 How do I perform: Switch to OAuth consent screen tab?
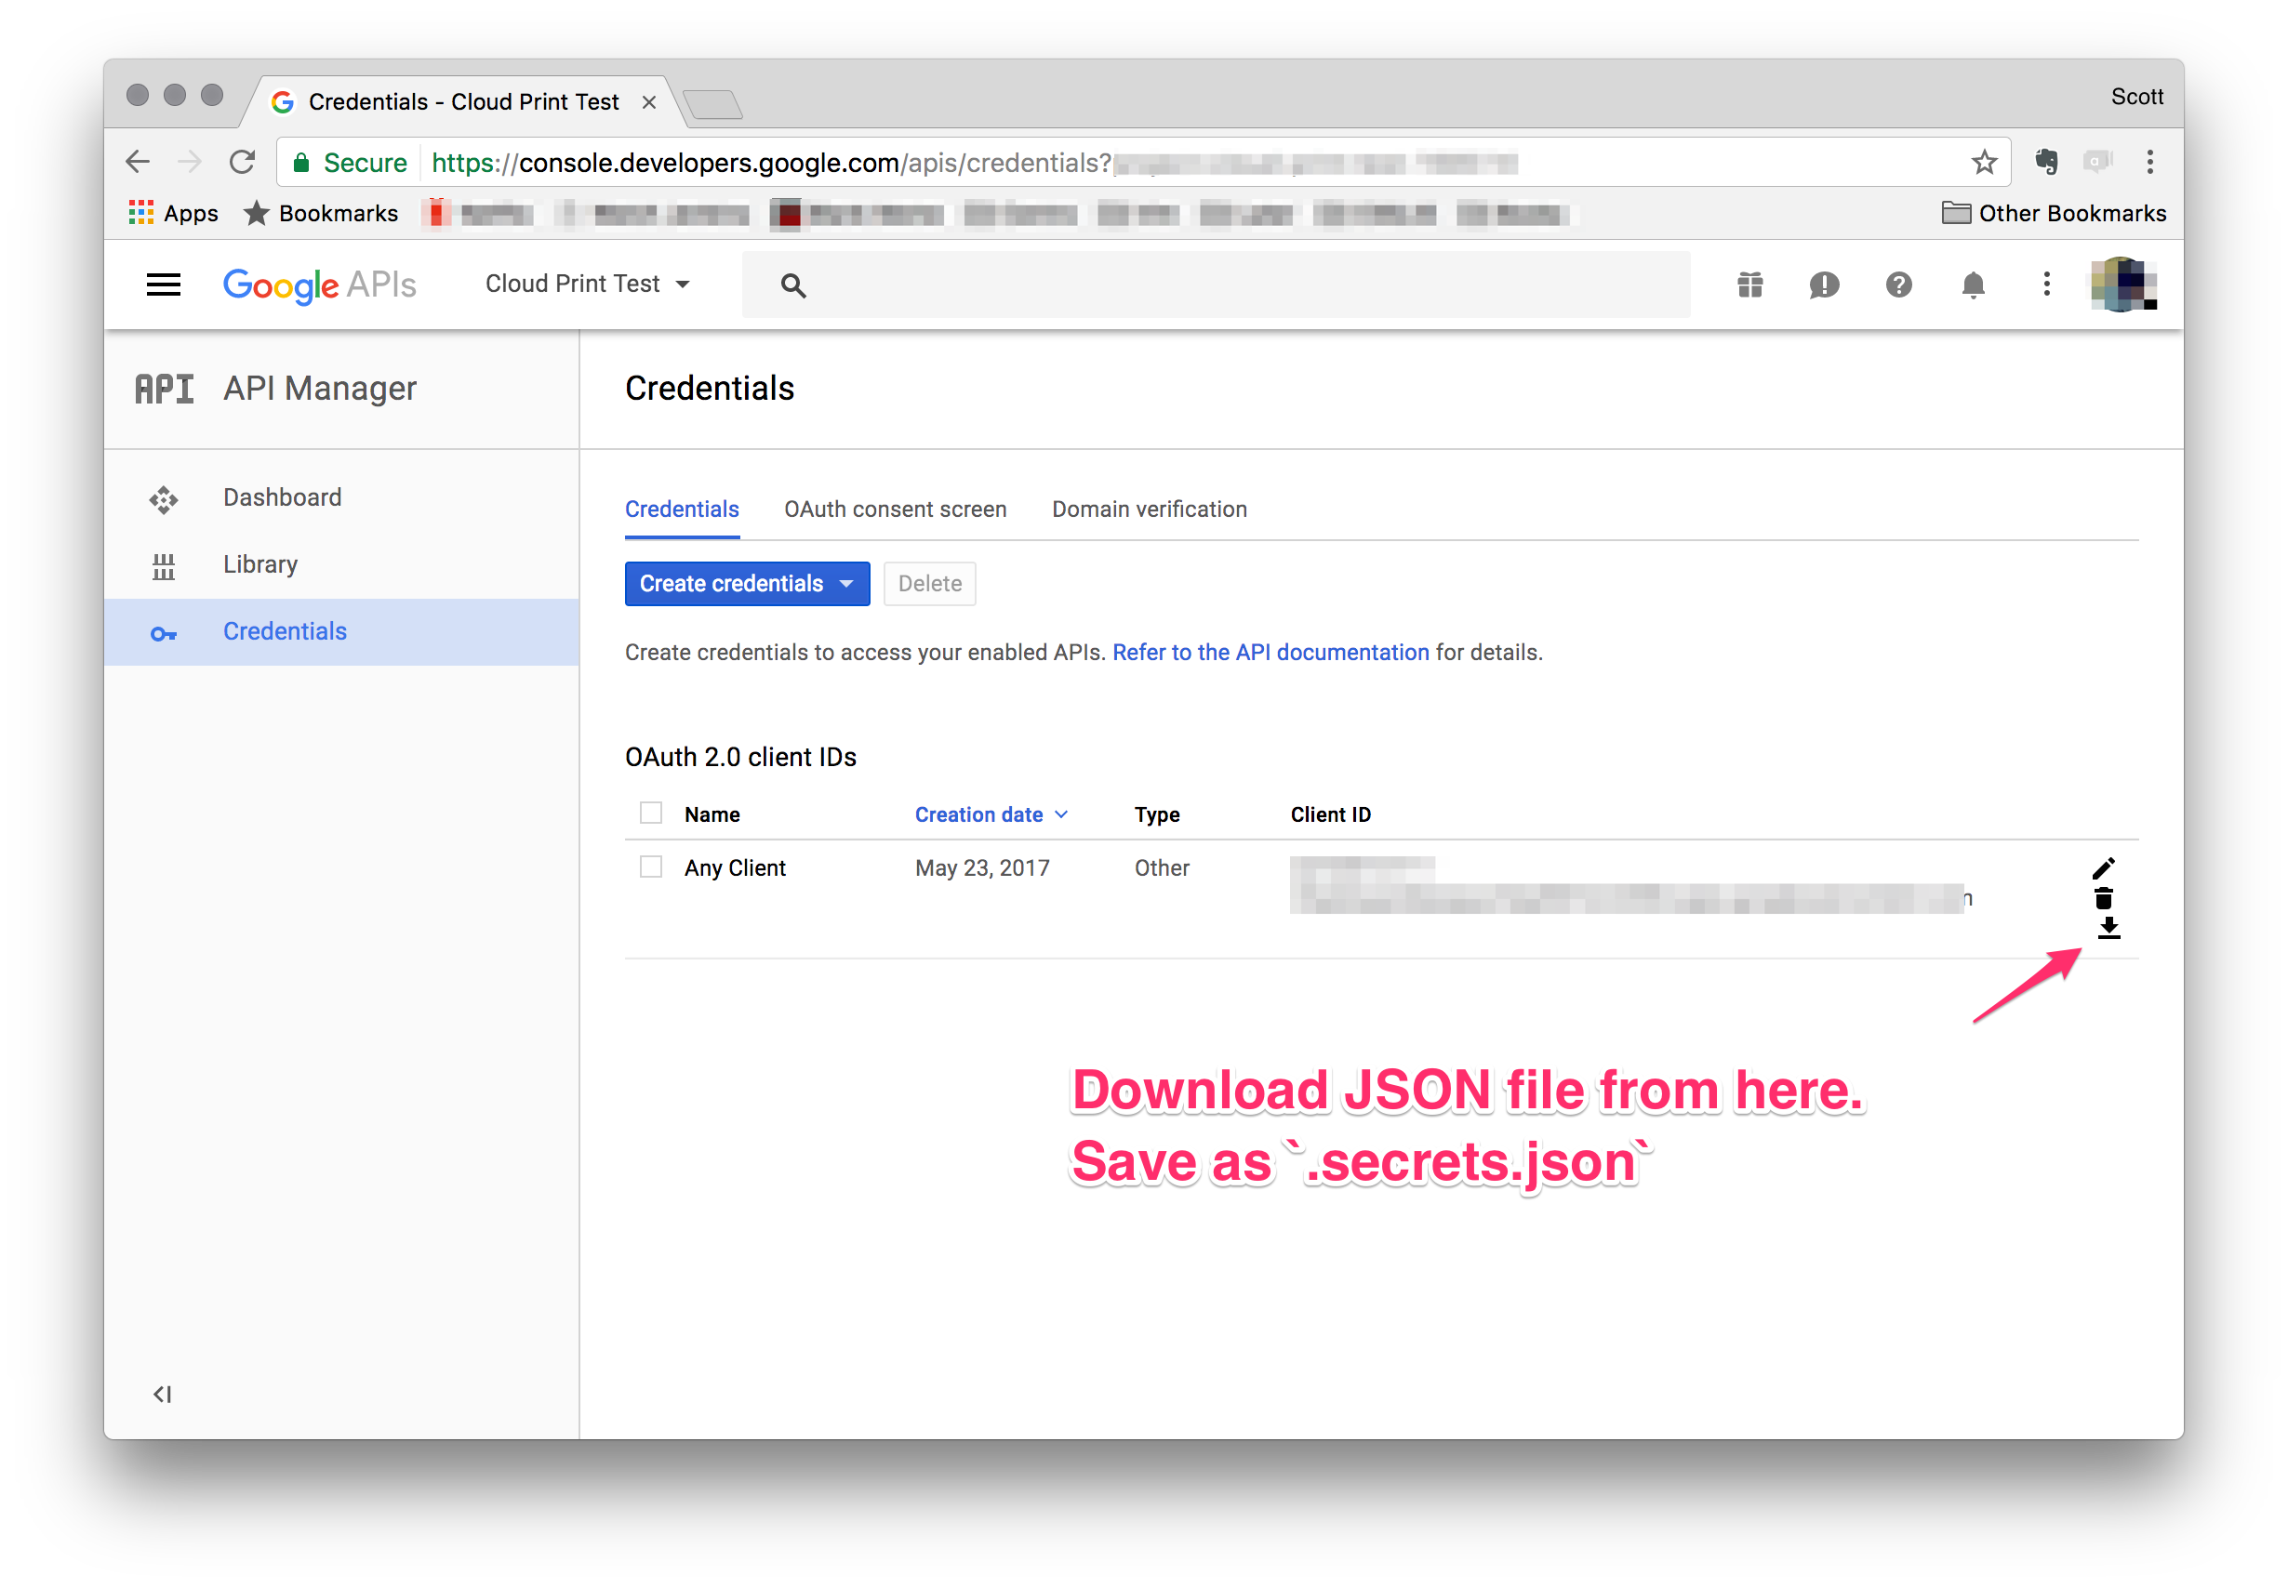click(895, 509)
